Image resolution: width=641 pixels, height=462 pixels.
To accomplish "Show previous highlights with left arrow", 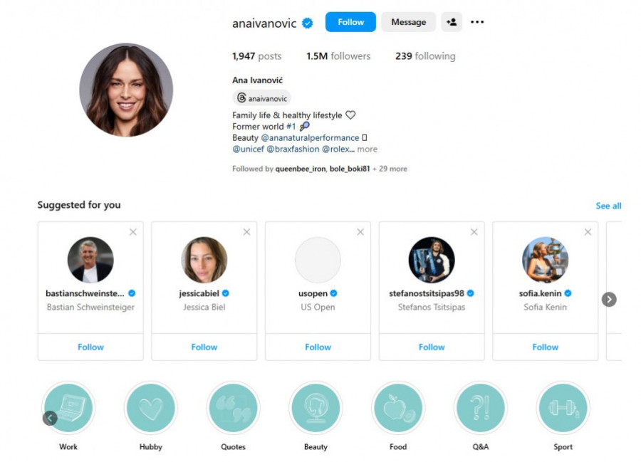I will click(x=50, y=418).
